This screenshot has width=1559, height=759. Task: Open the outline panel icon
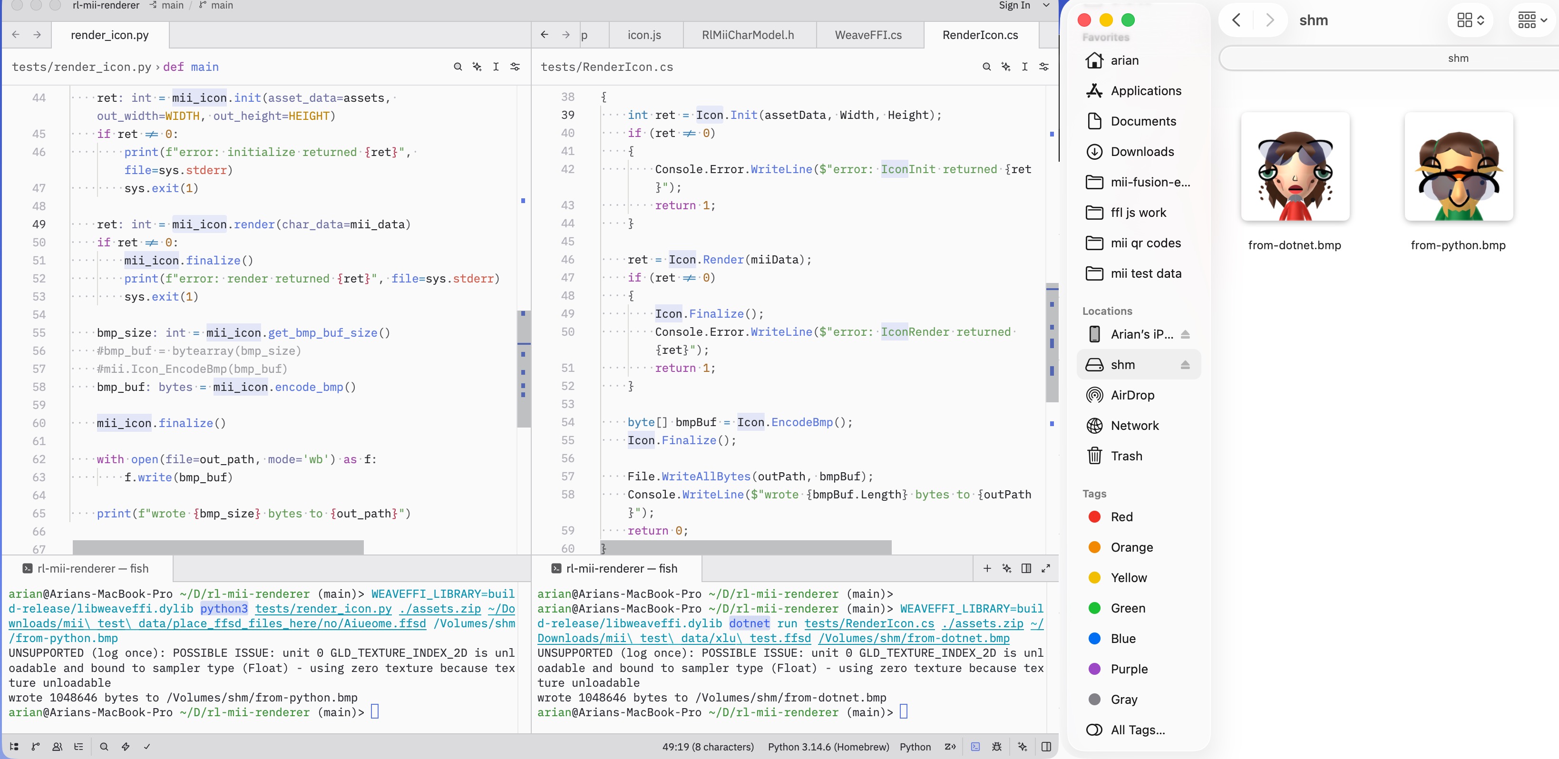click(x=78, y=746)
